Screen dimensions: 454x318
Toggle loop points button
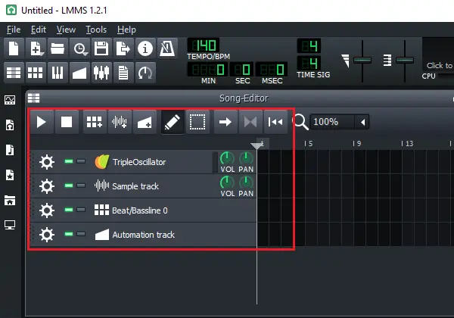coord(250,122)
